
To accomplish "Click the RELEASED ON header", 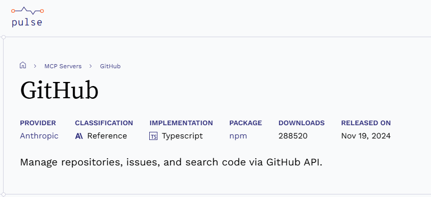I will click(366, 123).
